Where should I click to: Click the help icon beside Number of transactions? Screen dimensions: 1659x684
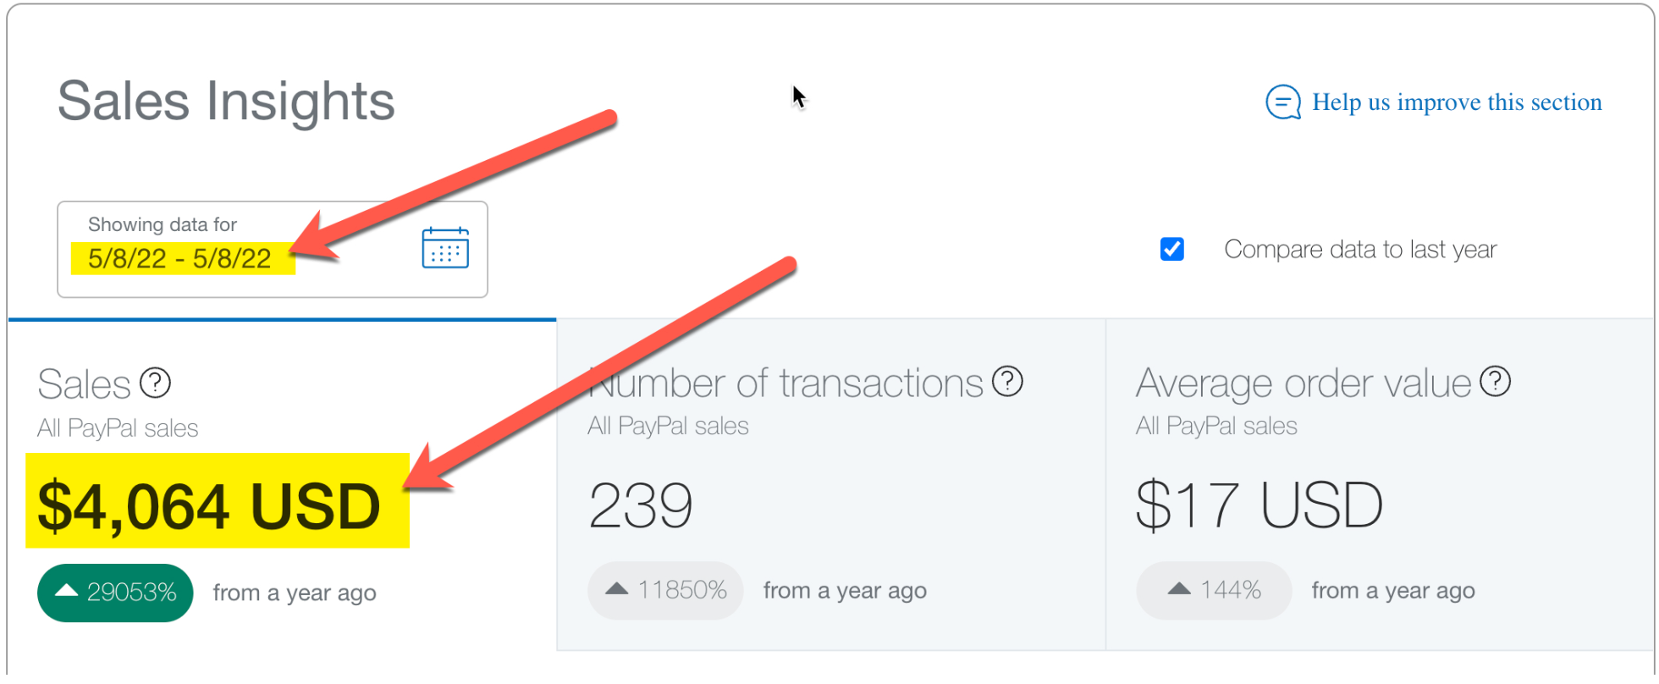pyautogui.click(x=1007, y=381)
